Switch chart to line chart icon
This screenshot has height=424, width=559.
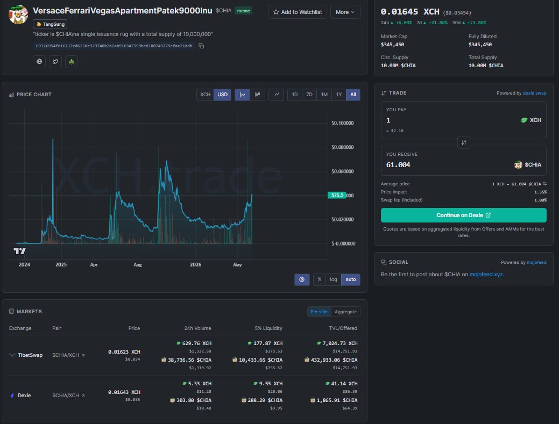coord(243,95)
